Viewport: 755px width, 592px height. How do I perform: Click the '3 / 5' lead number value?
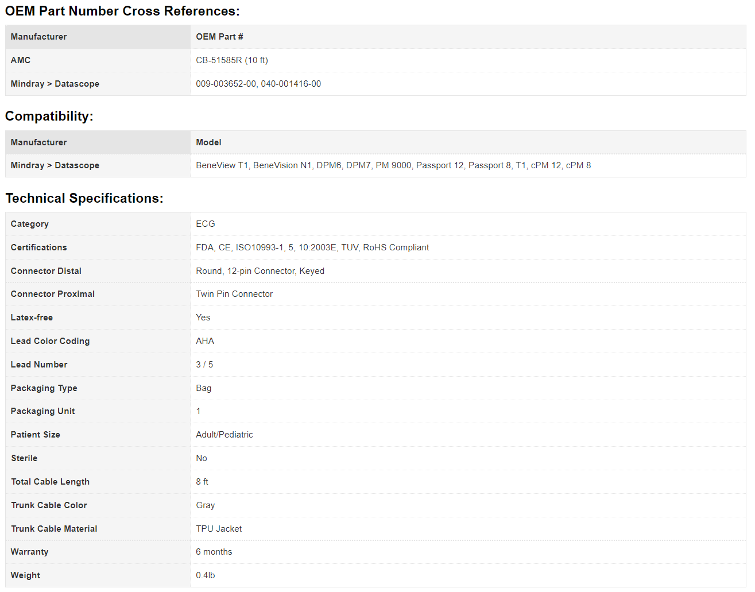point(204,365)
